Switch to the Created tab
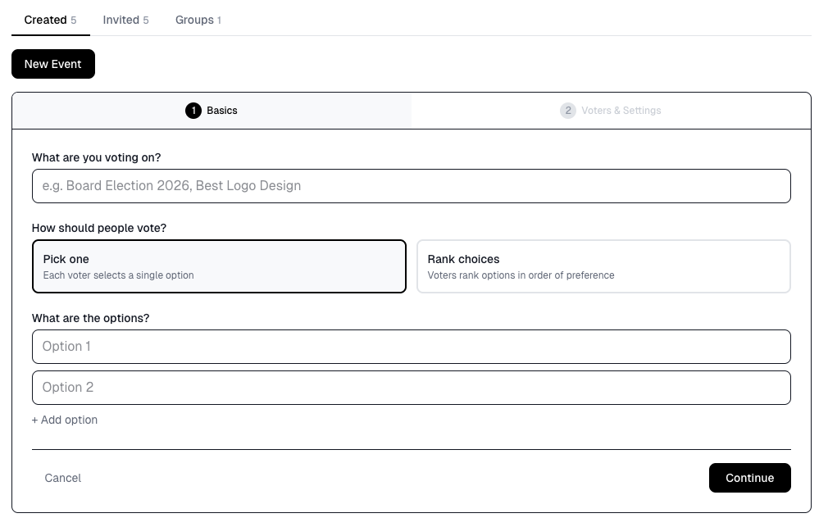The width and height of the screenshot is (828, 527). click(45, 20)
